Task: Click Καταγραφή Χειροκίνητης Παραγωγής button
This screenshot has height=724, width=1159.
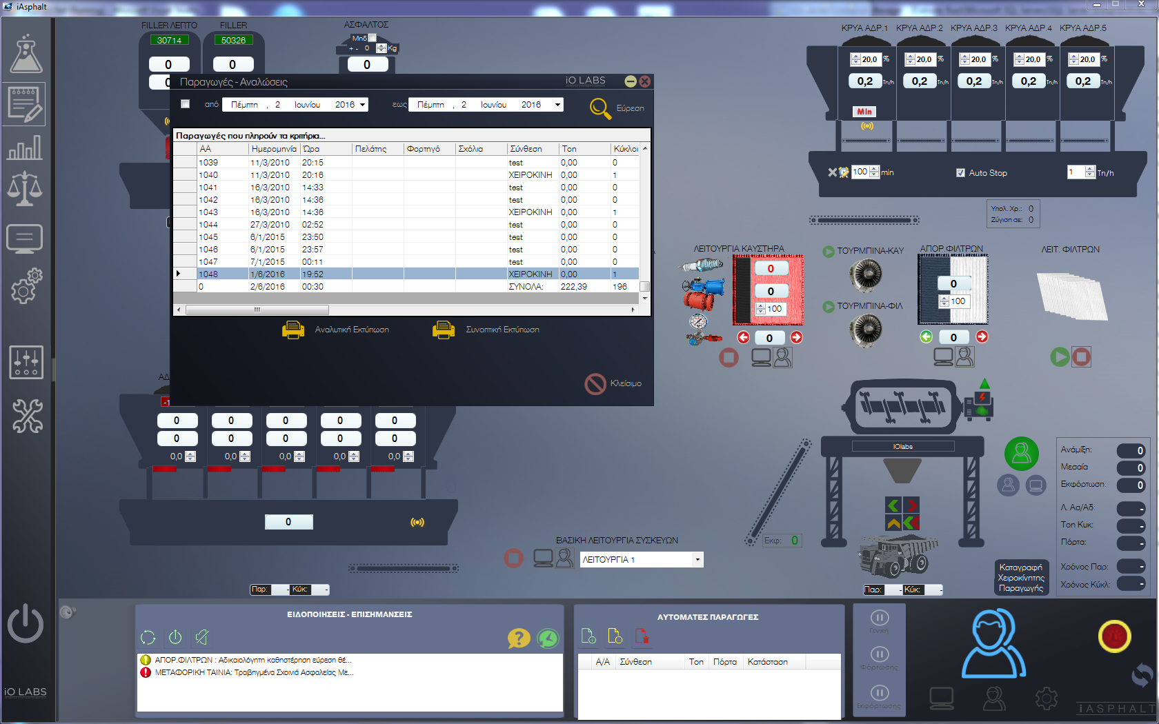Action: [x=1021, y=578]
